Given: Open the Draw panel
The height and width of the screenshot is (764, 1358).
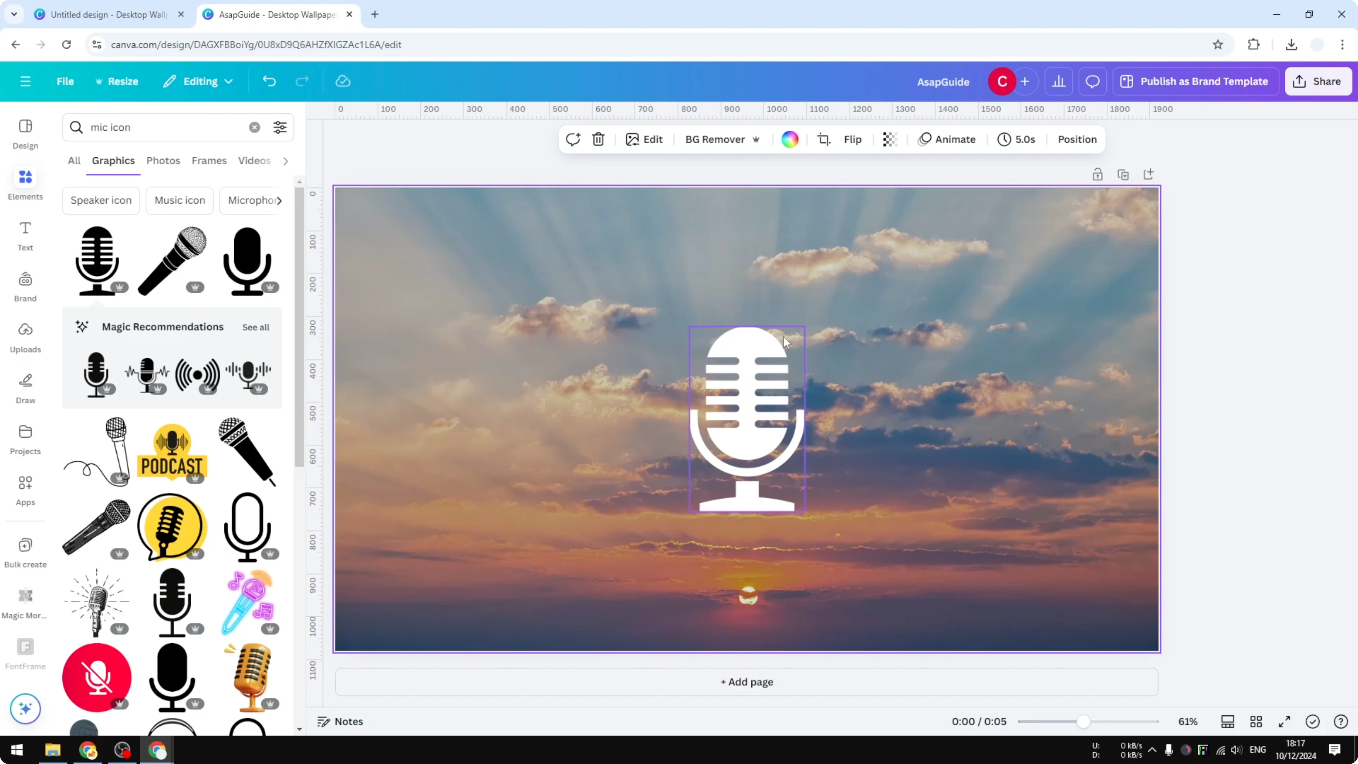Looking at the screenshot, I should 25,388.
